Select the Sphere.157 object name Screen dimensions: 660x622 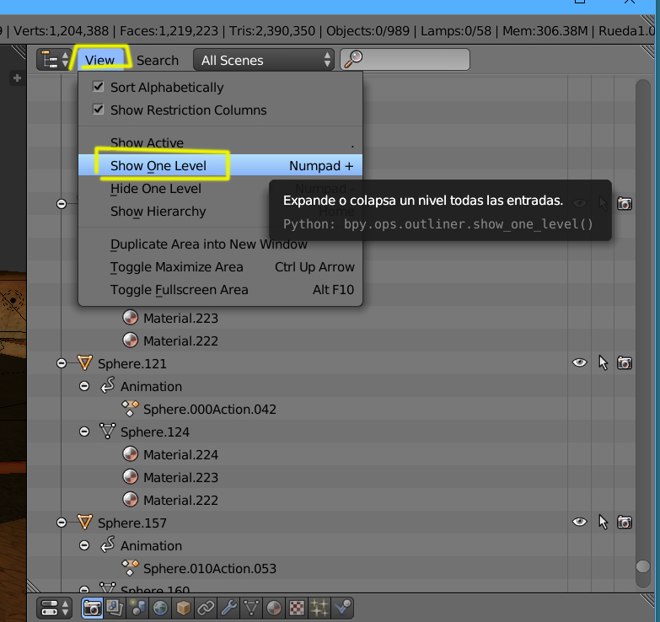tap(132, 523)
